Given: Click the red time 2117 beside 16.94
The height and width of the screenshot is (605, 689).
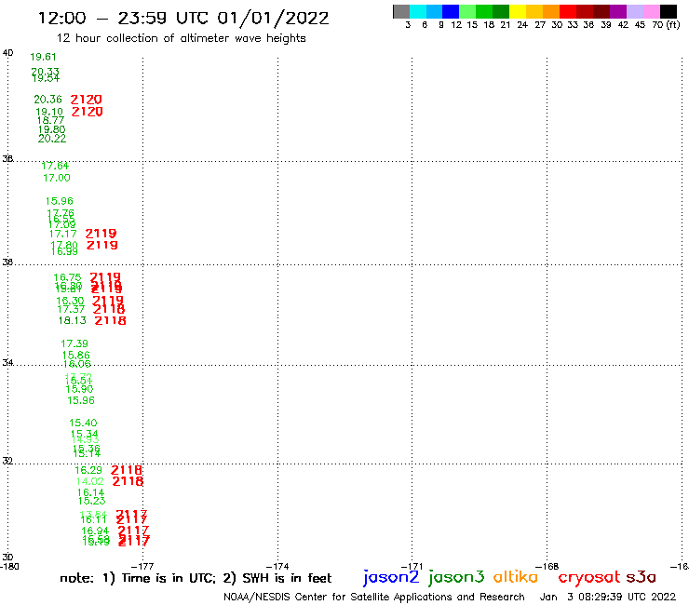Looking at the screenshot, I should [133, 531].
